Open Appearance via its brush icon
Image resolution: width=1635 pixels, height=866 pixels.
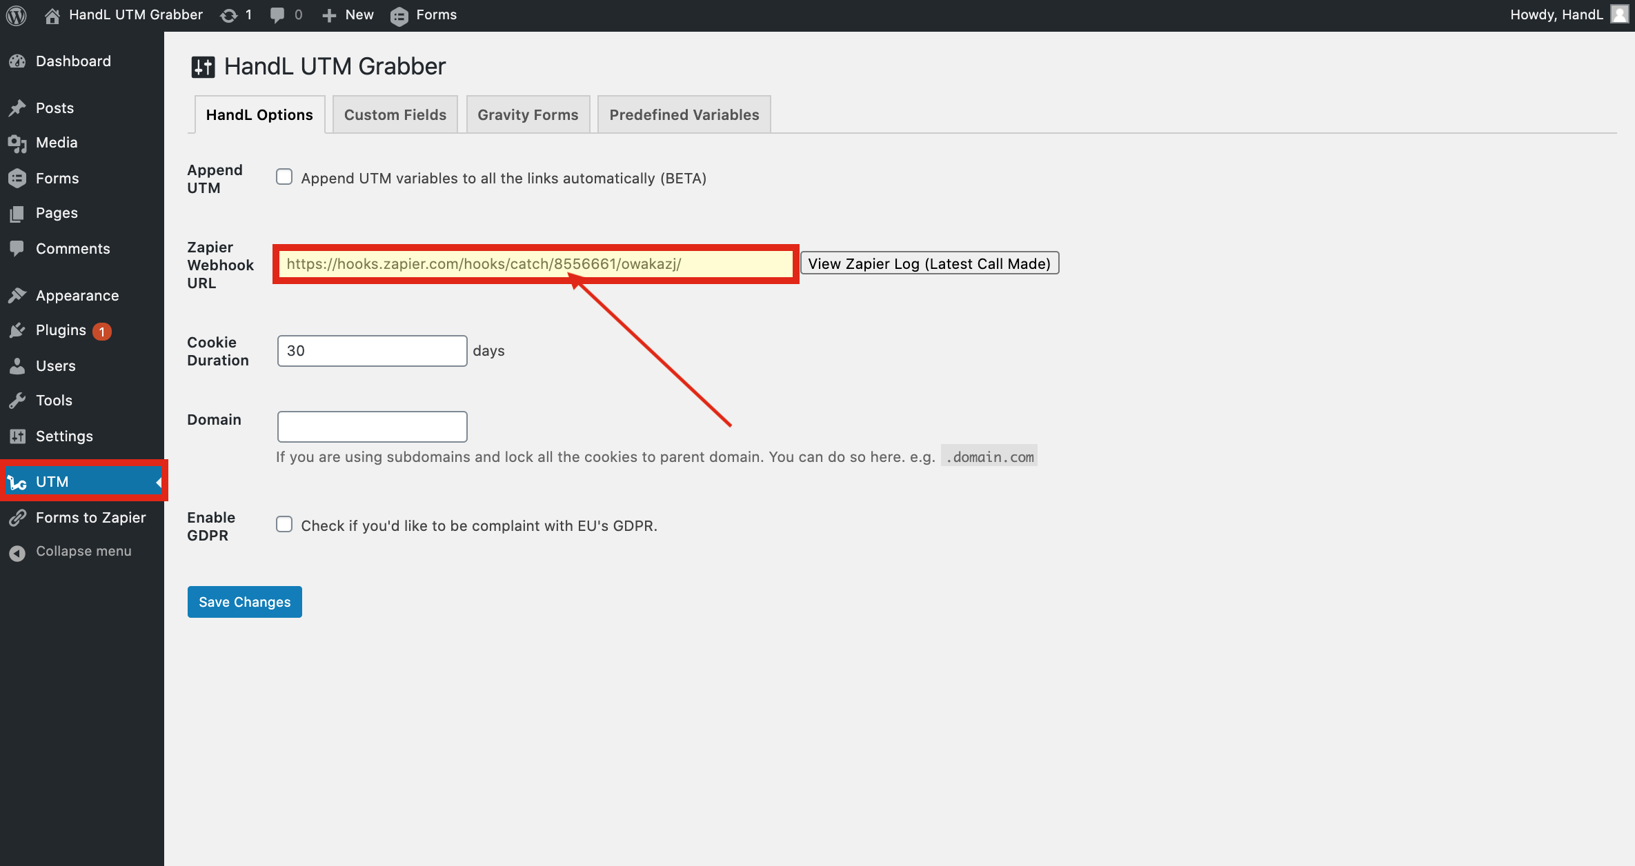click(19, 294)
